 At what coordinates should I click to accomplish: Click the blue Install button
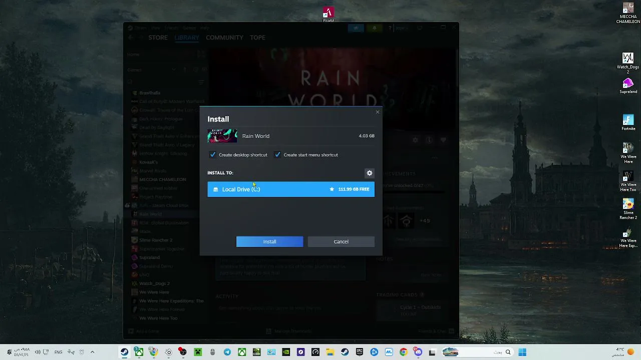click(269, 241)
